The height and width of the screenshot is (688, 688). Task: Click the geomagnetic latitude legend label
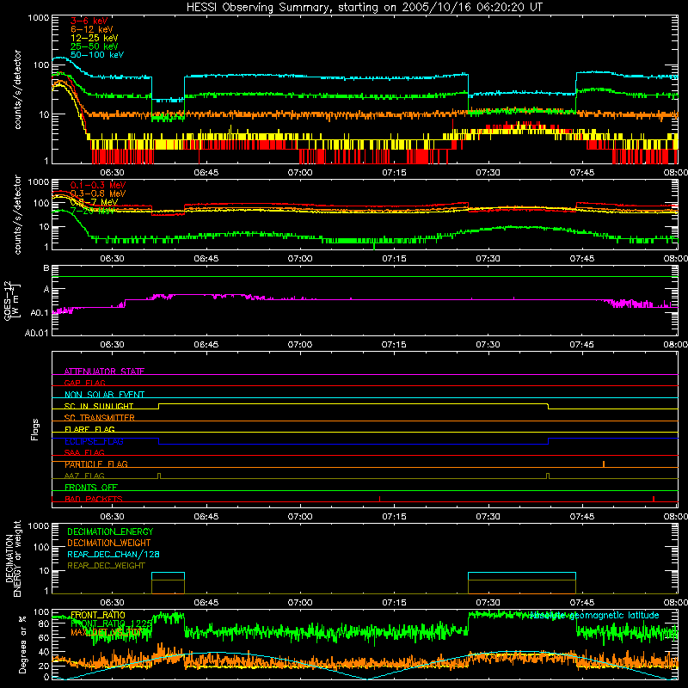[x=594, y=616]
